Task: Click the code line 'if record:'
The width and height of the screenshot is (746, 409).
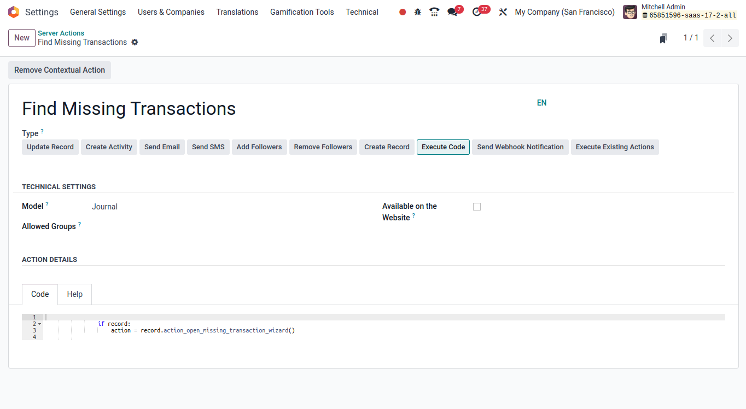Action: [114, 324]
